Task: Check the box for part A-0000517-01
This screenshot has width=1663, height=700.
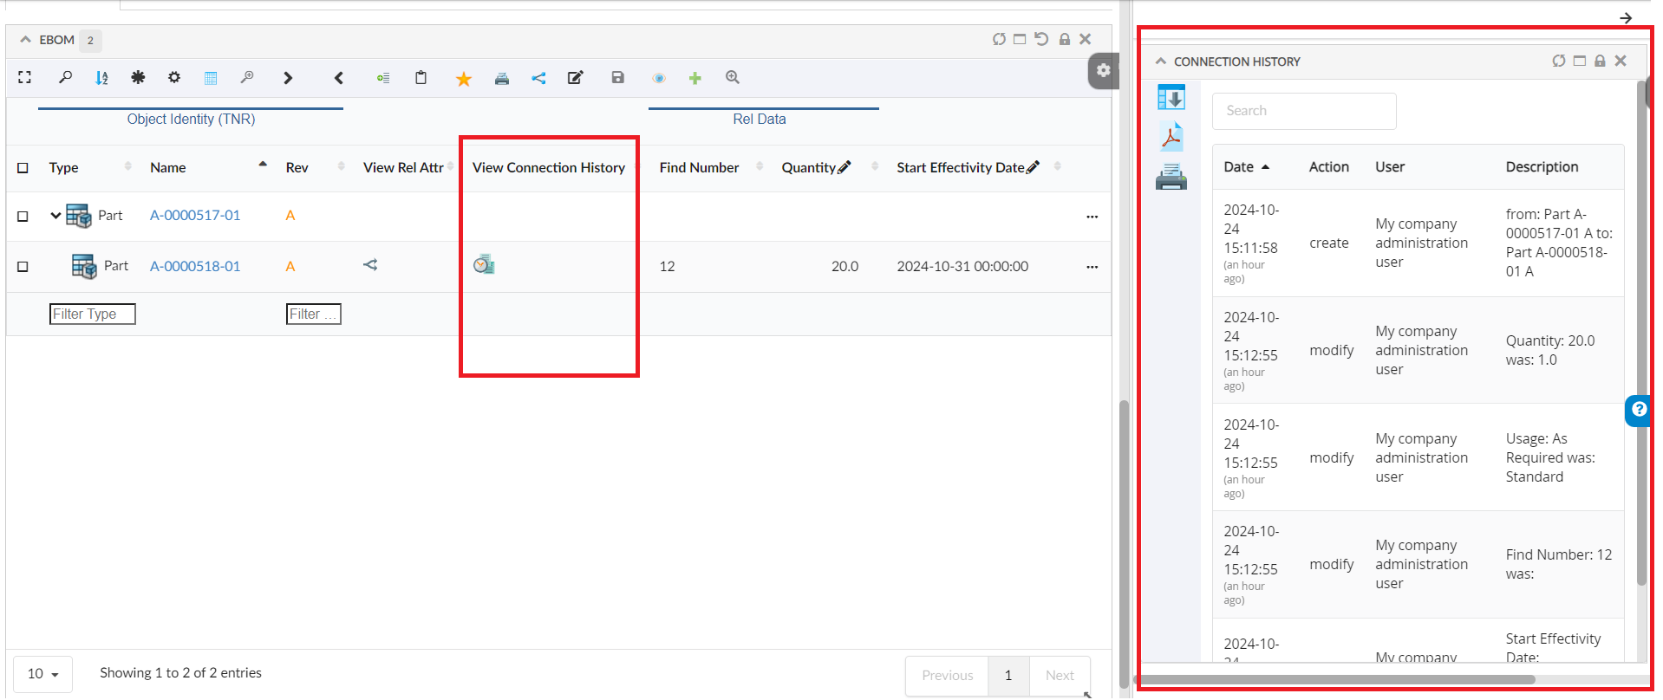Action: 23,216
